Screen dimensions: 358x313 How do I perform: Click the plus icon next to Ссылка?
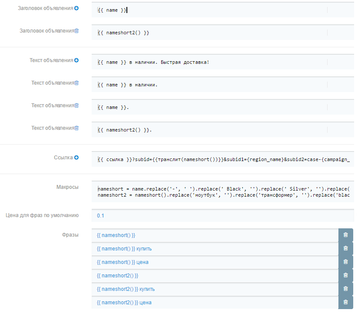tap(76, 158)
